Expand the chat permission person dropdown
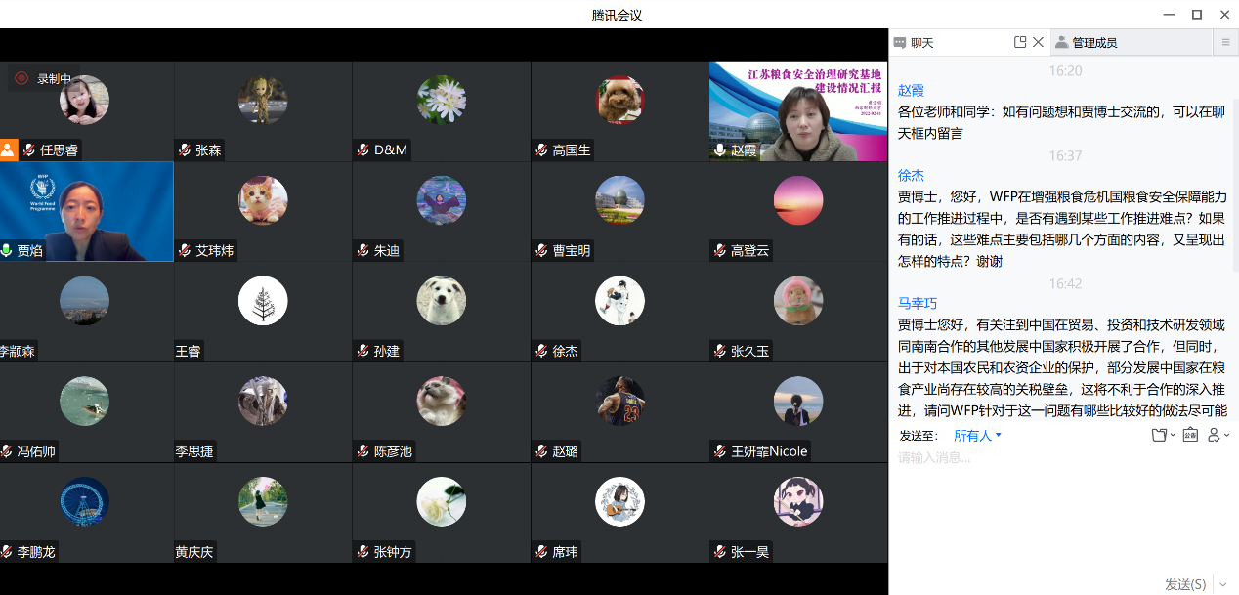1239x595 pixels. tap(1218, 435)
